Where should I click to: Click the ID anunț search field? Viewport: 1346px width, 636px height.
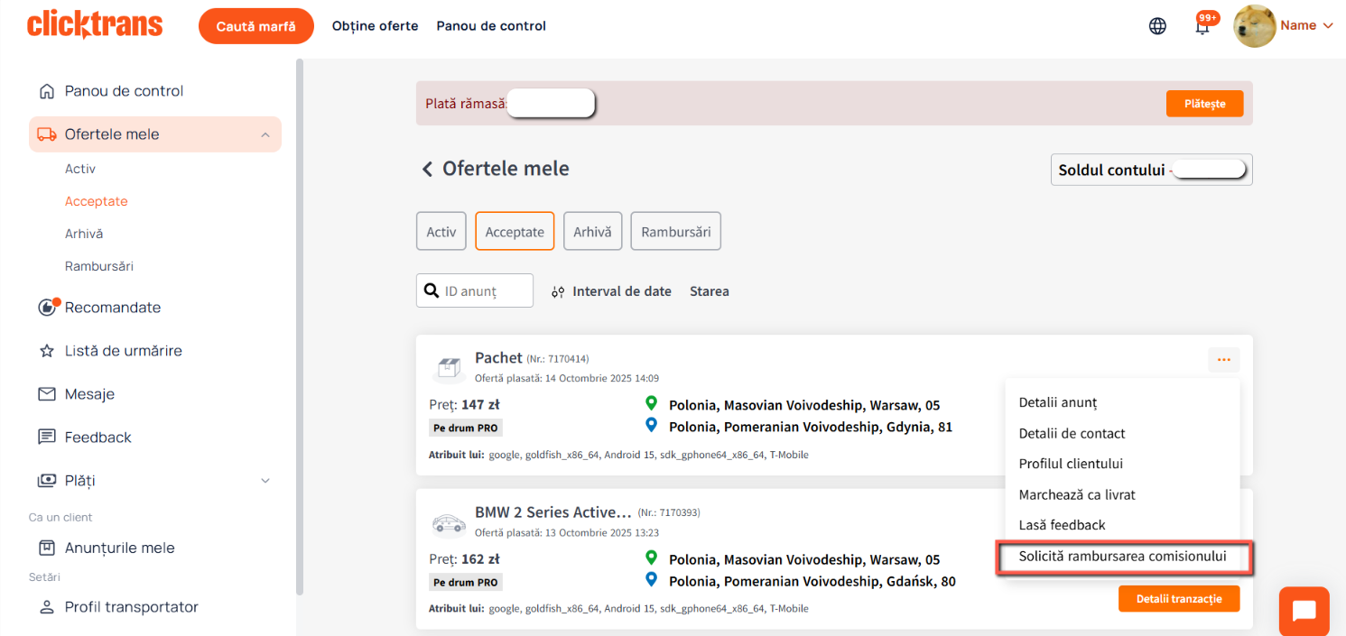point(483,291)
